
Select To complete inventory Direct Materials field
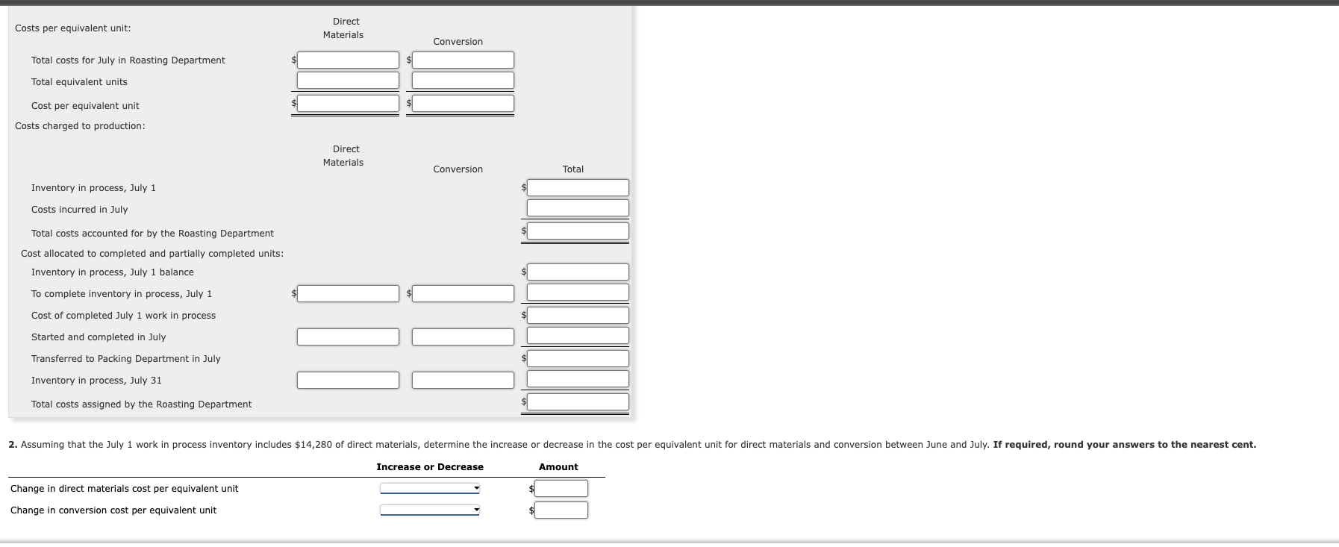[x=348, y=293]
